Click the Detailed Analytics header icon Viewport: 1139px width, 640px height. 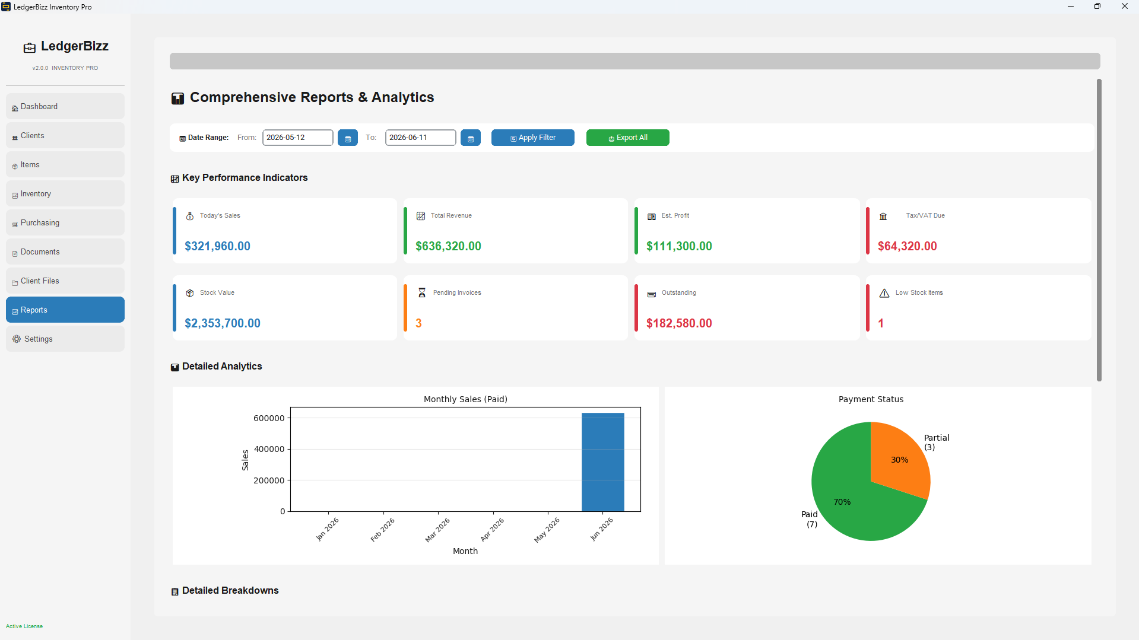click(x=175, y=367)
